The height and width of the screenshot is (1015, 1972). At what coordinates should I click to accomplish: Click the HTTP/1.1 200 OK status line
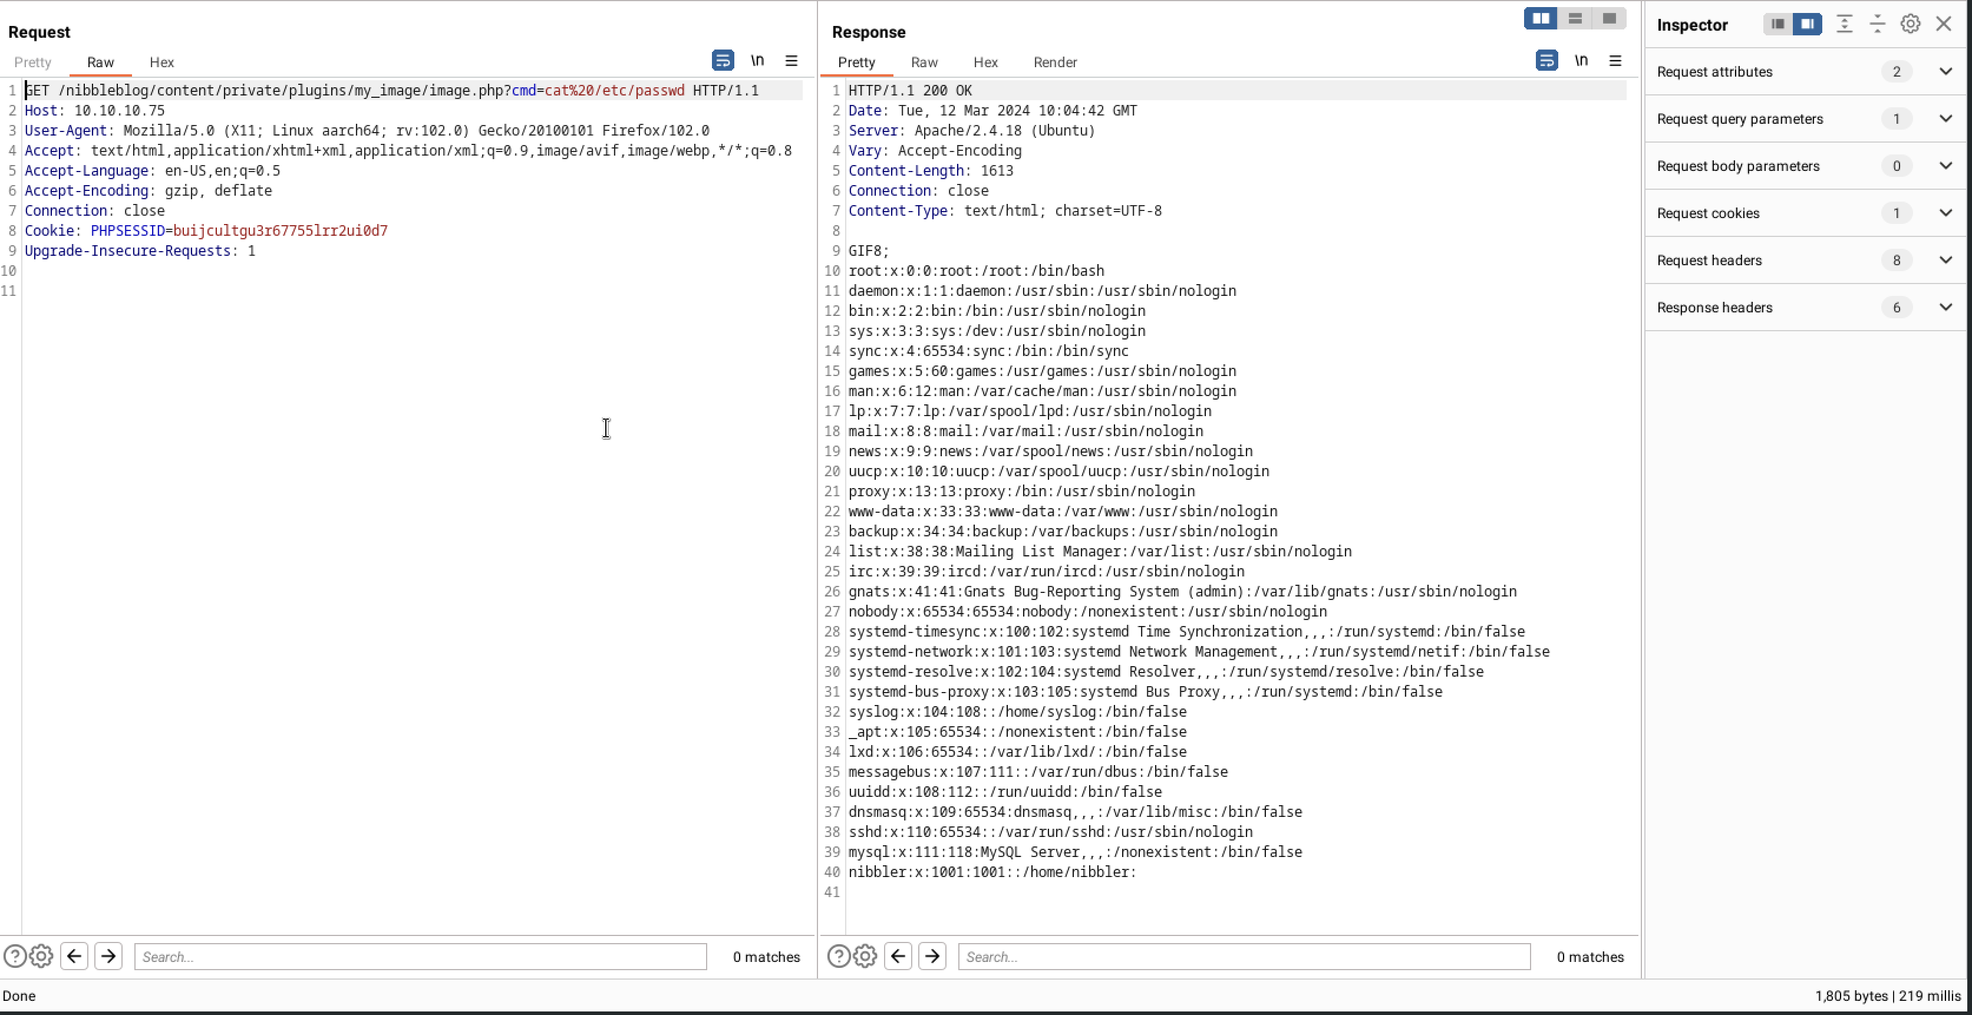pyautogui.click(x=910, y=90)
